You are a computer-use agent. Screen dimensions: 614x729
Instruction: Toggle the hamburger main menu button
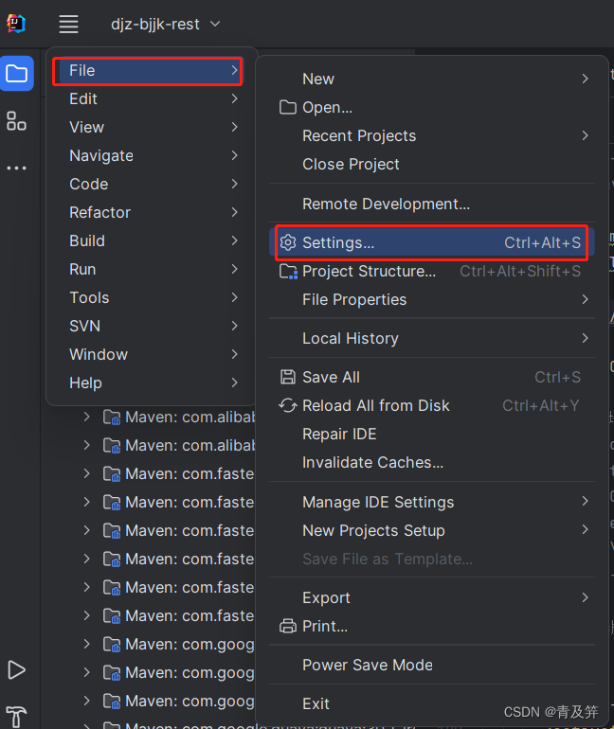(x=68, y=24)
